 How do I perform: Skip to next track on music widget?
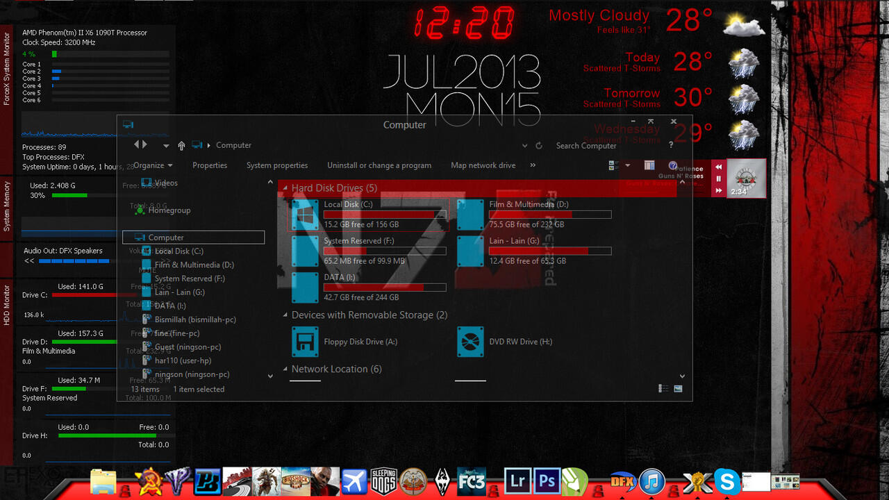click(x=719, y=190)
